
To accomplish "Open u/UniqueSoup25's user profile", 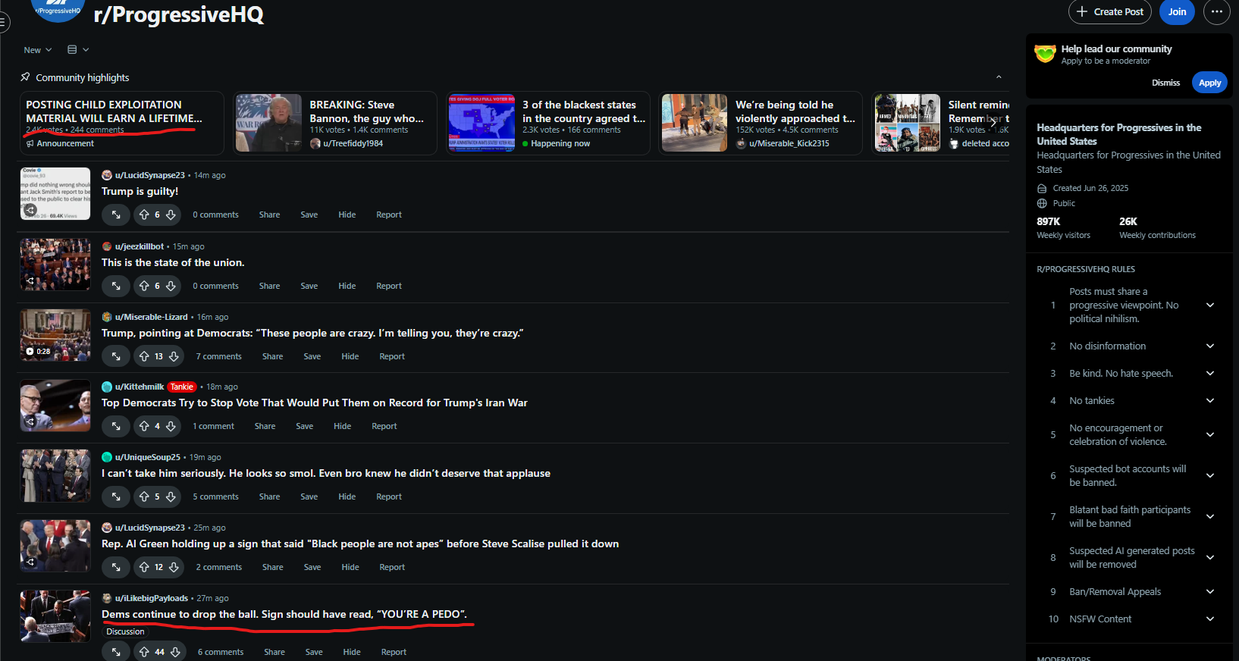I will click(147, 457).
